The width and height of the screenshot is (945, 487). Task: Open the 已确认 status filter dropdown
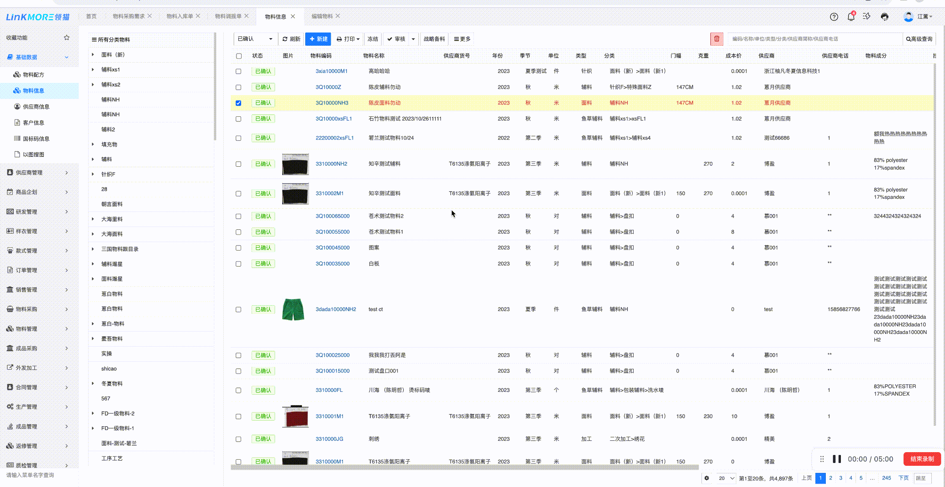coord(255,39)
